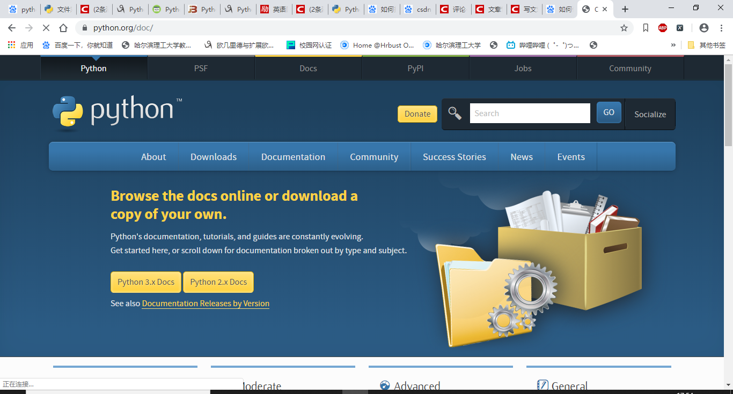Click the Advanced section heading icon

[x=385, y=385]
